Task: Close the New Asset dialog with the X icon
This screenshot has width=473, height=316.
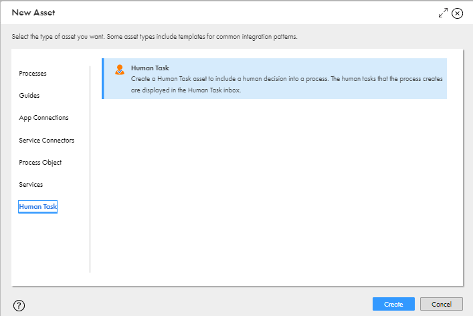Action: 458,13
